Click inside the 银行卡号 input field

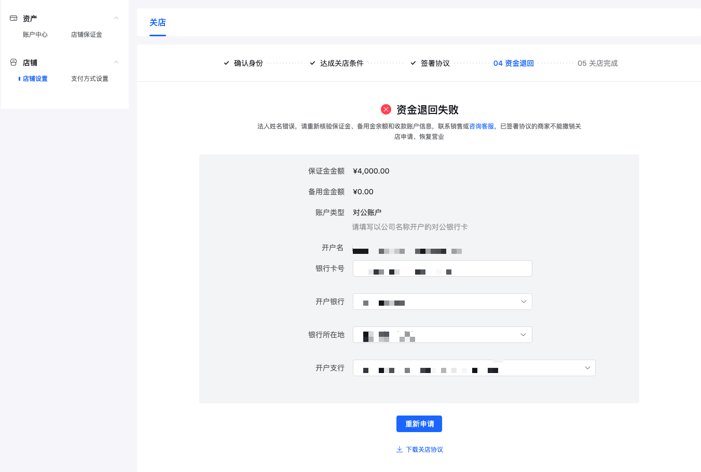442,268
